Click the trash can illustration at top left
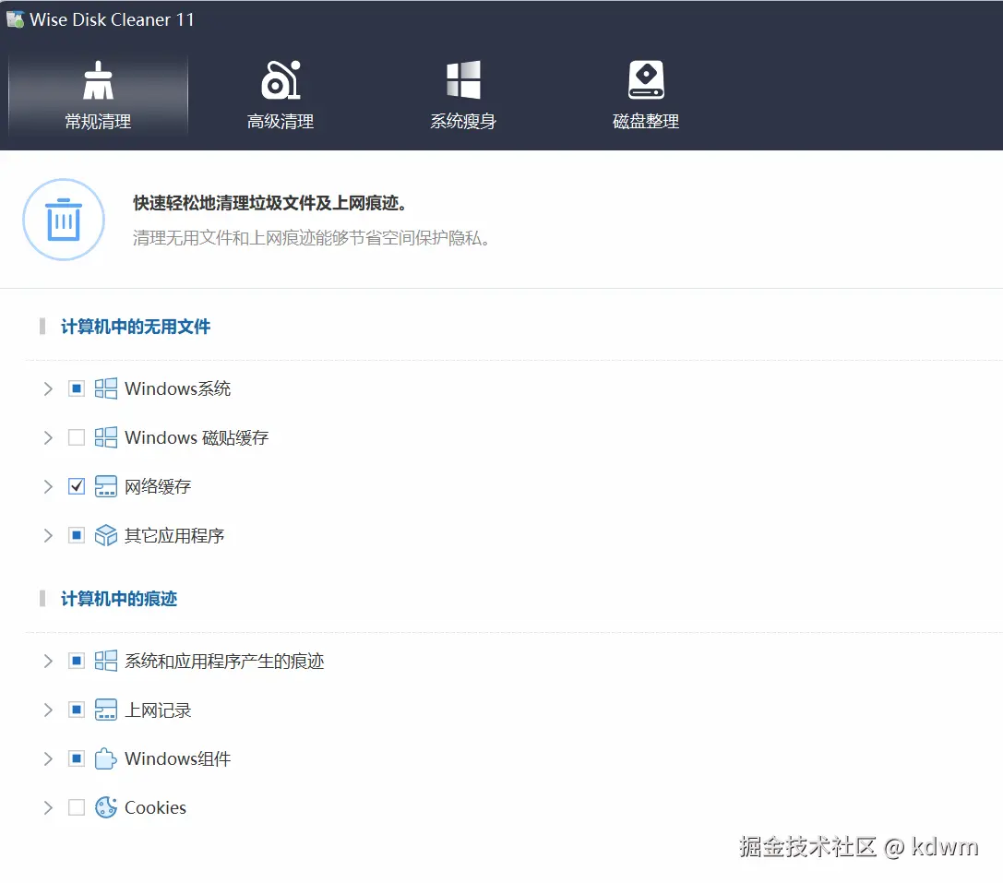This screenshot has width=1003, height=883. pyautogui.click(x=63, y=220)
